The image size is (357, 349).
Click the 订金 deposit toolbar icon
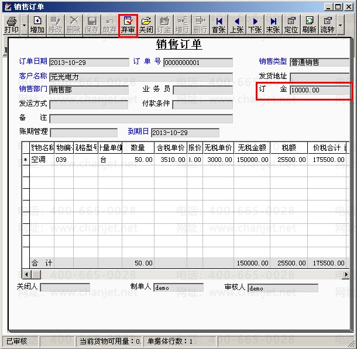pos(164,25)
